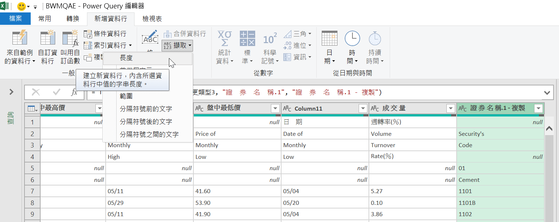Switch to the 檢視表 view tab
This screenshot has width=559, height=222.
point(152,19)
